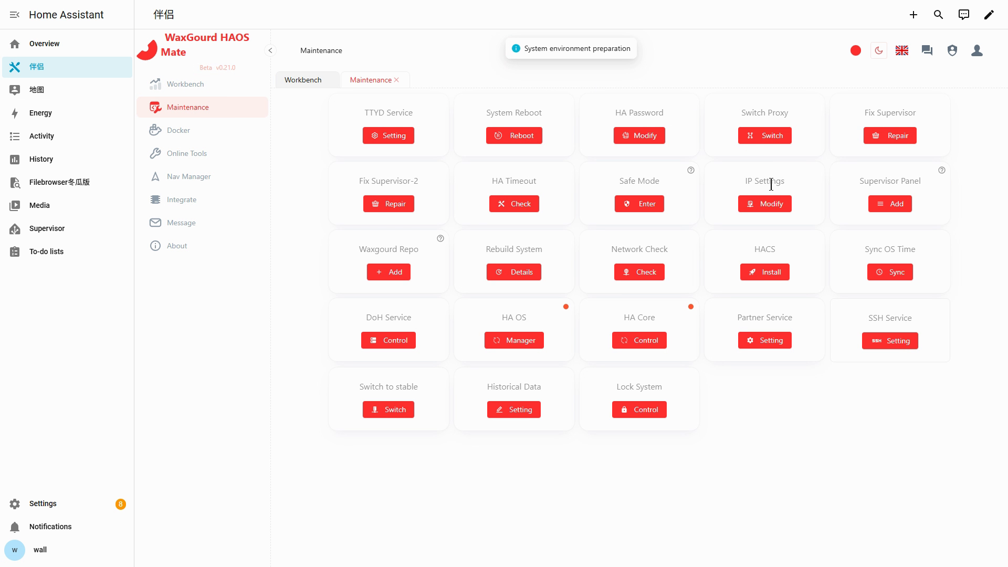This screenshot has width=1008, height=567.
Task: Click IP Settings Modify button
Action: point(765,204)
